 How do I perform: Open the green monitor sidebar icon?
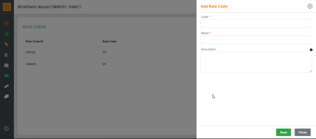click(6, 76)
